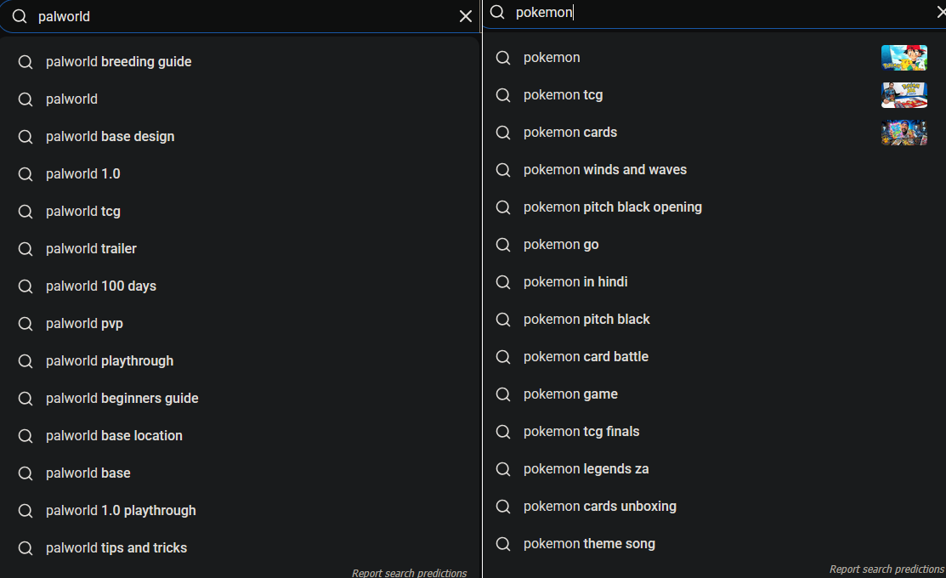Click search icon beside palworld breeding guide

point(25,61)
